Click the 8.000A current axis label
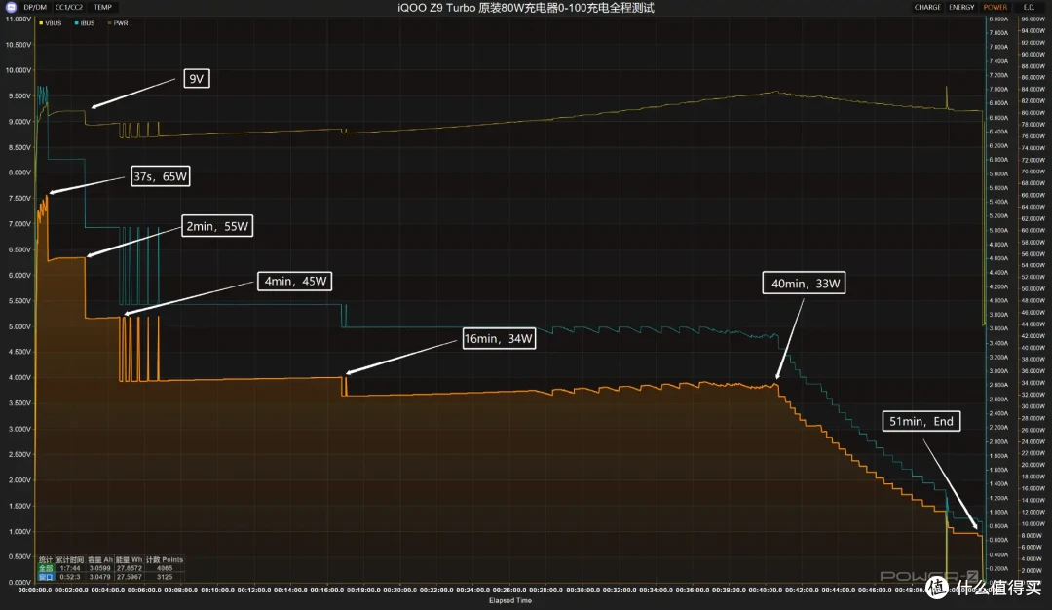 point(998,19)
